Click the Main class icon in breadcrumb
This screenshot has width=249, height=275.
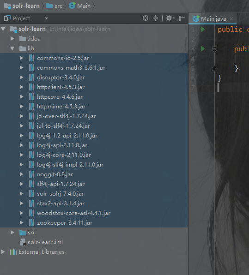[72, 6]
